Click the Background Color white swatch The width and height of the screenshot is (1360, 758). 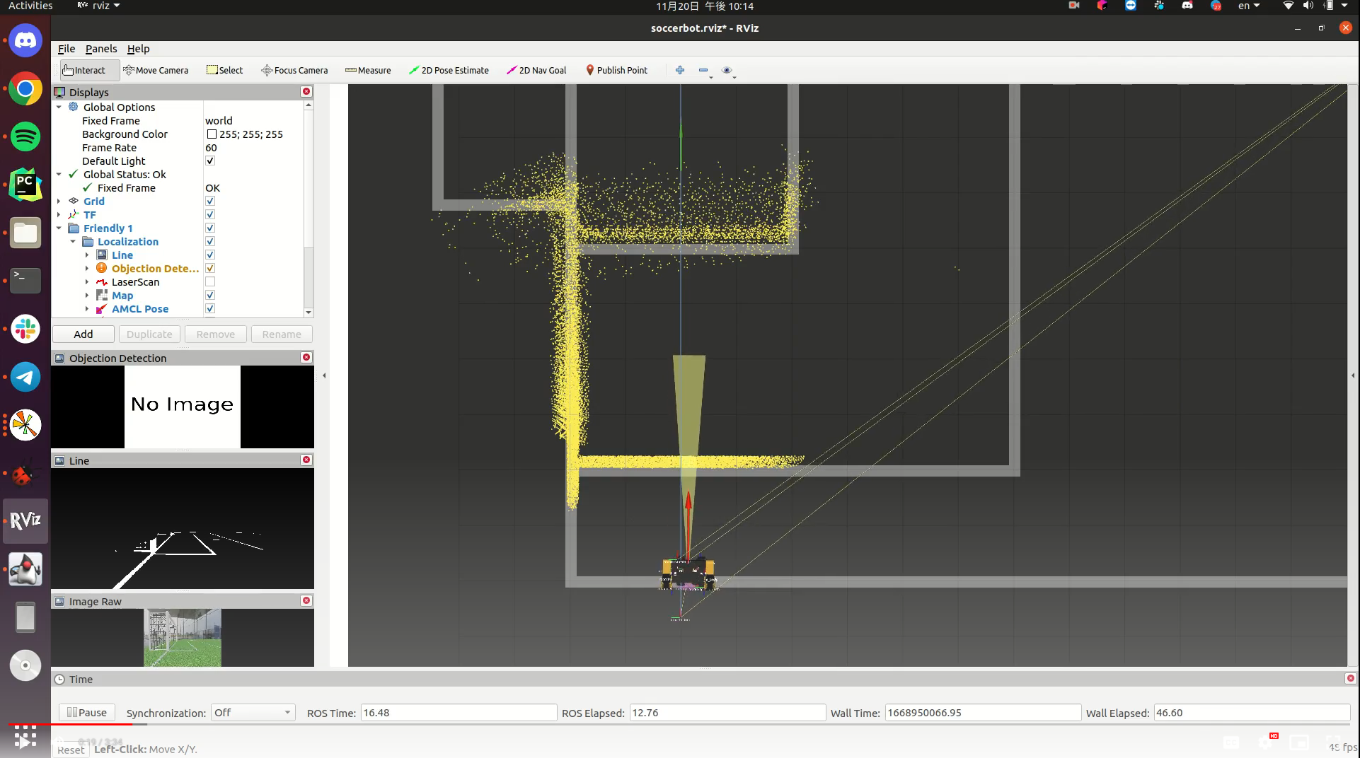point(212,134)
